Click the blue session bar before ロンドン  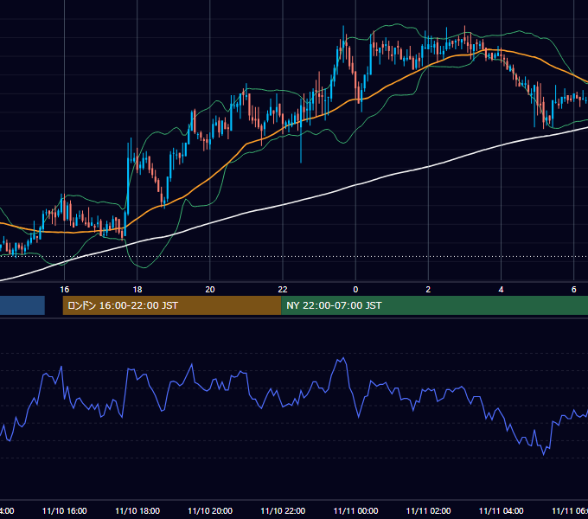pos(22,305)
